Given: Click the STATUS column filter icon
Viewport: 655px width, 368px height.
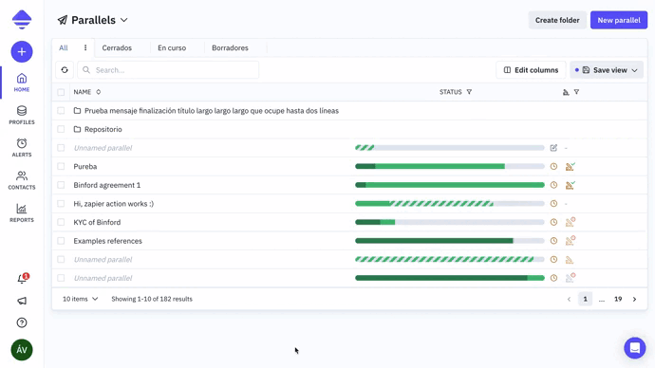Looking at the screenshot, I should (469, 92).
